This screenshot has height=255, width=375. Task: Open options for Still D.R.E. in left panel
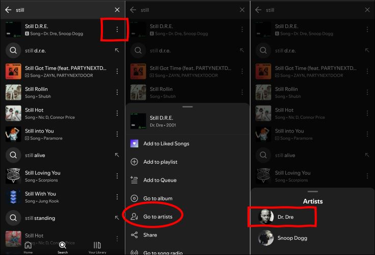coord(117,30)
